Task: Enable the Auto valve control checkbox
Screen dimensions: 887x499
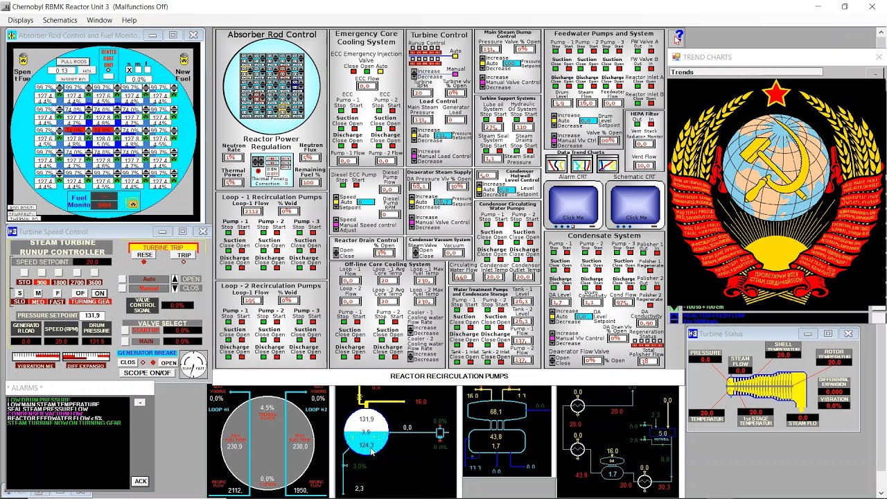Action: (122, 279)
